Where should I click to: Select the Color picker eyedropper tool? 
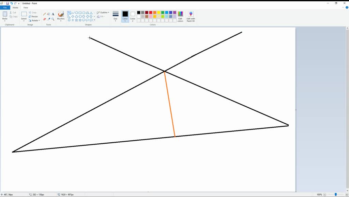[48, 19]
